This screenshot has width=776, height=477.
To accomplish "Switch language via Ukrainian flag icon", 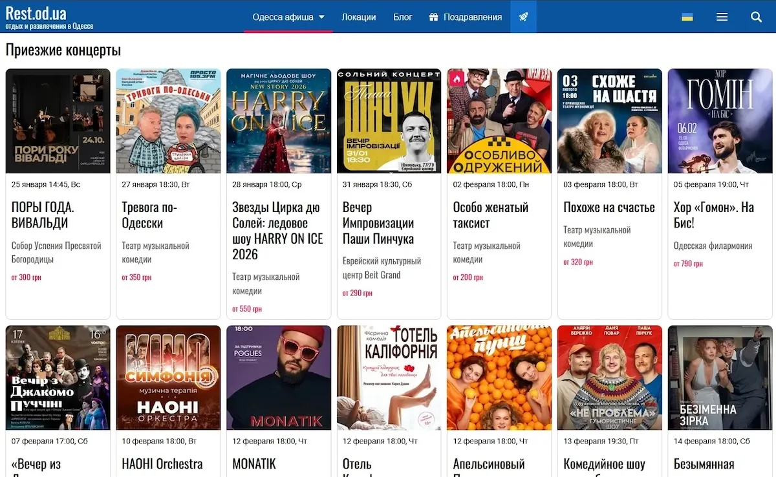I will [687, 17].
